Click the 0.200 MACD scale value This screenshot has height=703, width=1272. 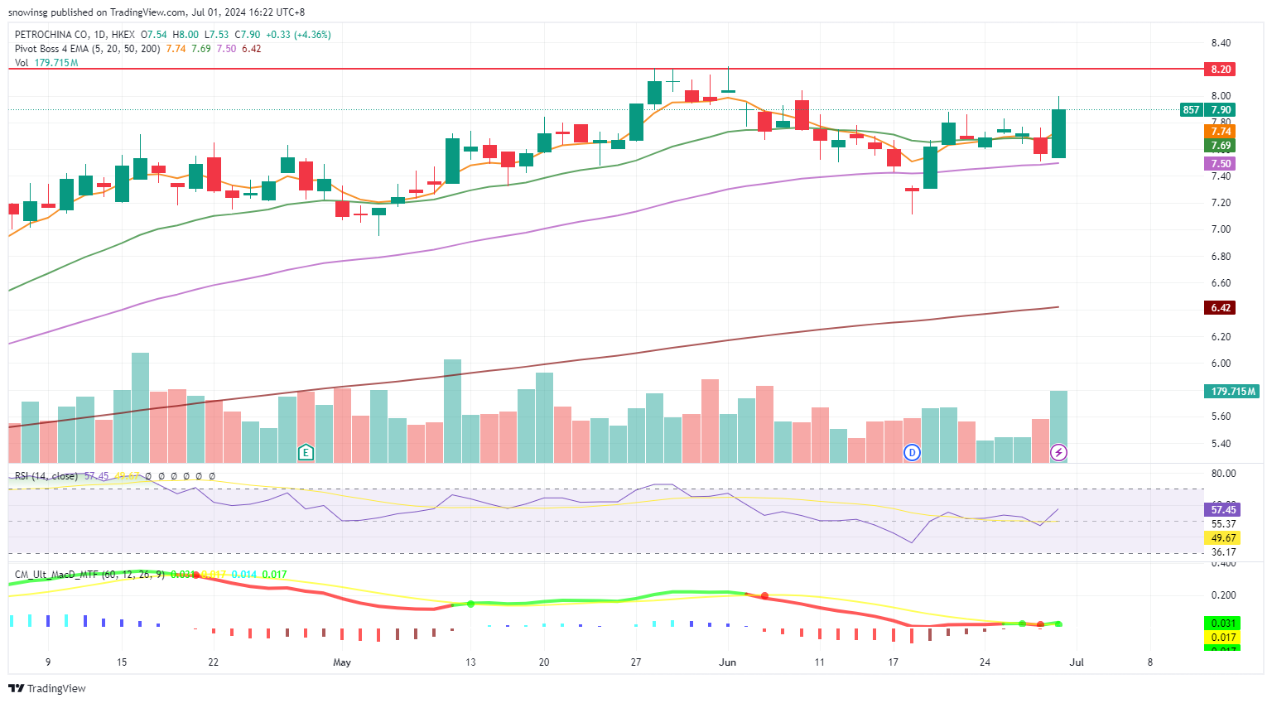pos(1223,595)
